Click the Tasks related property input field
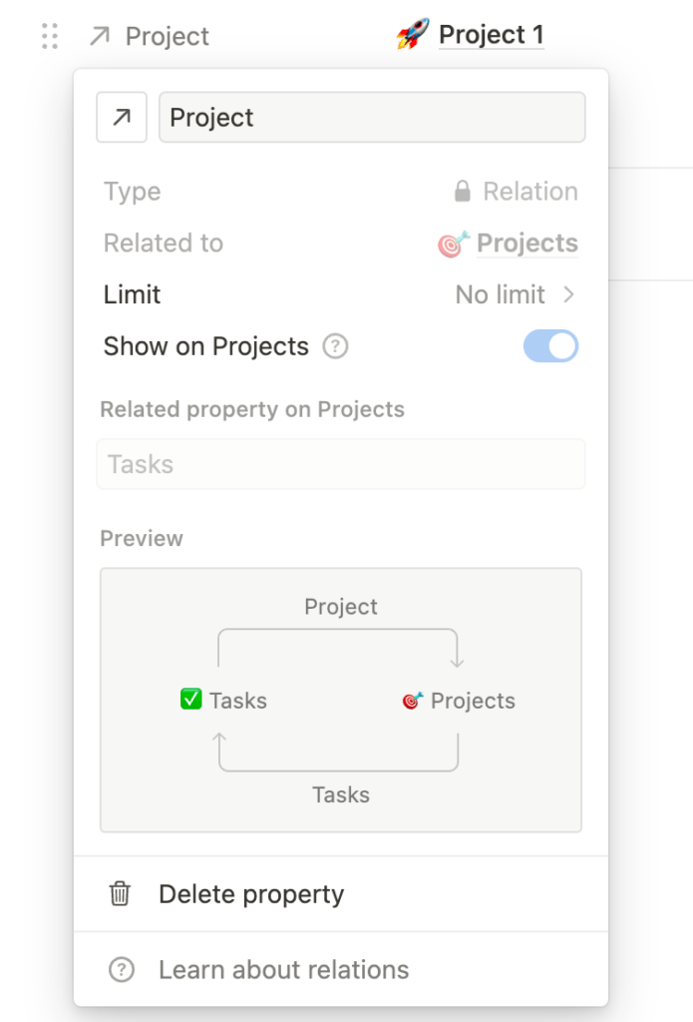This screenshot has width=693, height=1022. pos(340,463)
